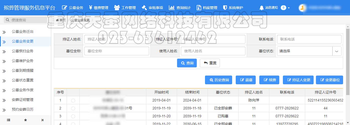Open the 缴费管理 top menu

click(x=99, y=8)
